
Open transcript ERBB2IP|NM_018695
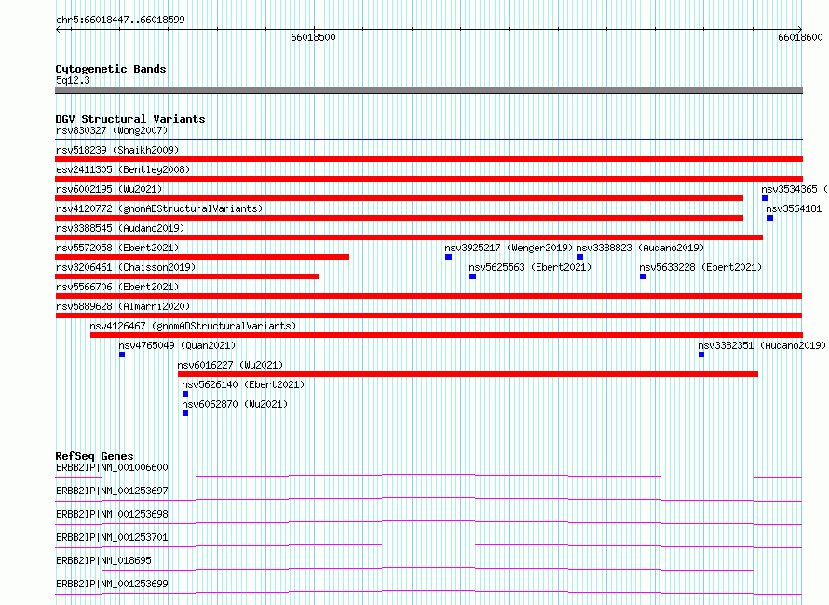coord(103,560)
